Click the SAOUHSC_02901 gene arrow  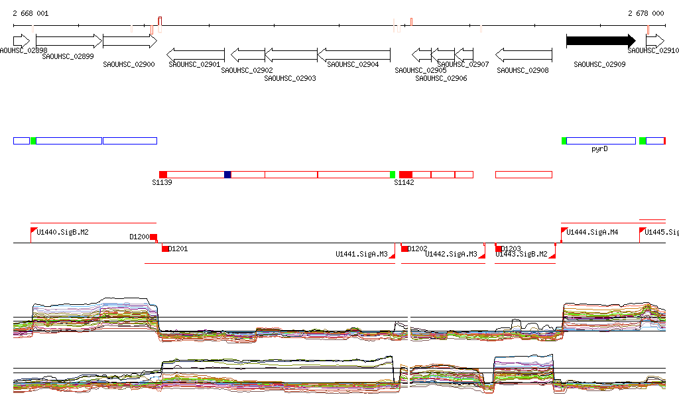tap(196, 55)
